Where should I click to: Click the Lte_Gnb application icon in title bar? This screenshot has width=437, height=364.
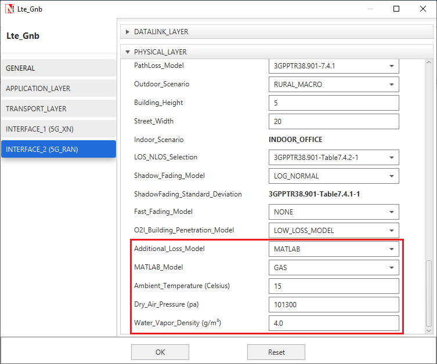(10, 9)
